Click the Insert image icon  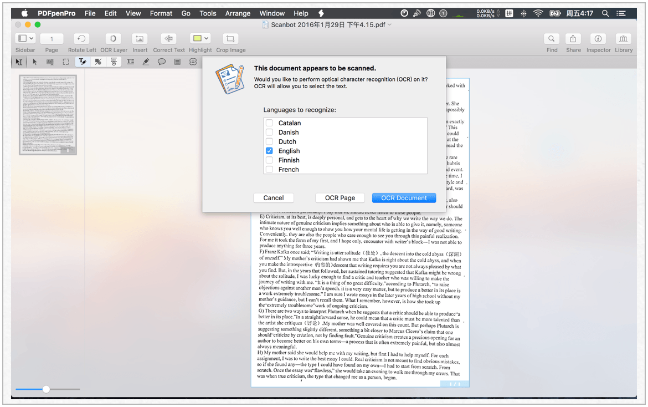pos(140,38)
